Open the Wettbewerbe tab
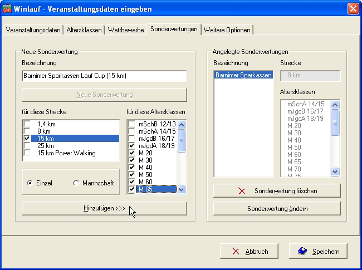This screenshot has height=270, width=362. 126,30
